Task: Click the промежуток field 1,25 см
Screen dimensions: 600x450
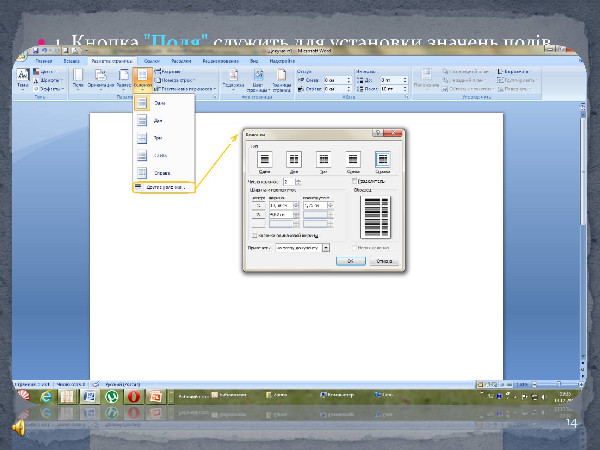Action: [x=315, y=205]
